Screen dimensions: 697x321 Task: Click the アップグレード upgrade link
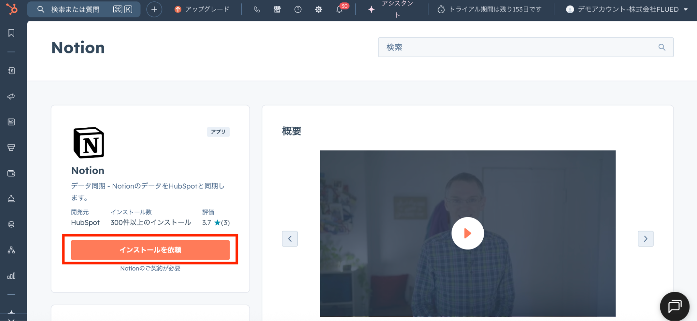tap(202, 9)
